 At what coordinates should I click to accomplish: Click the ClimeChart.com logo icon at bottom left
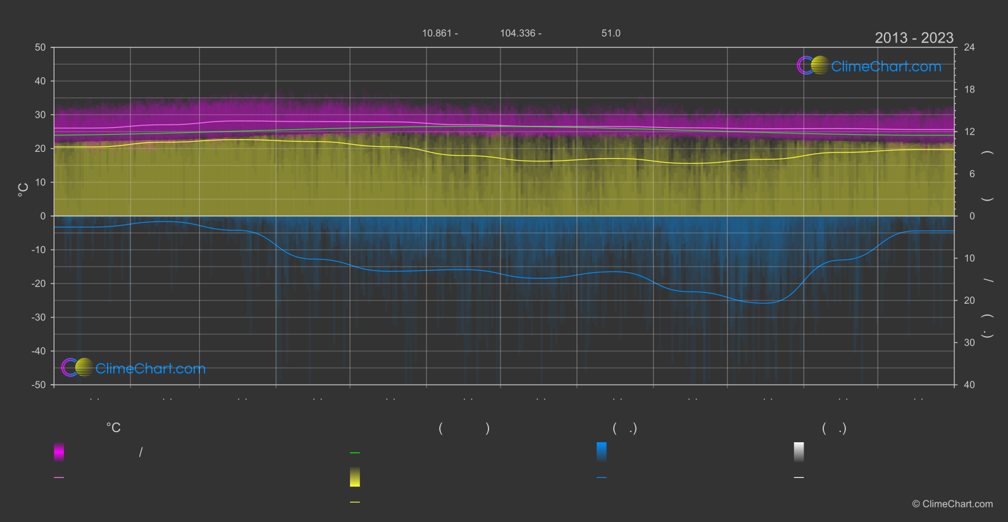pyautogui.click(x=77, y=367)
